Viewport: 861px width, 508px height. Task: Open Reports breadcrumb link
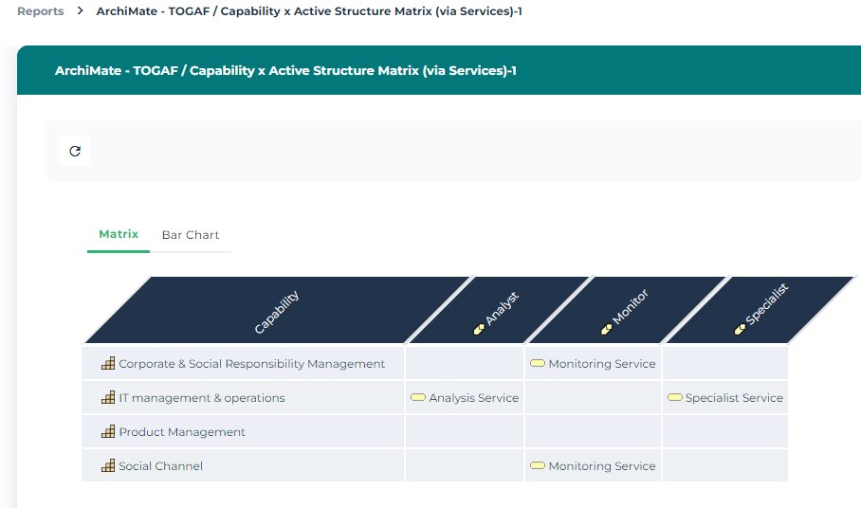[x=41, y=11]
